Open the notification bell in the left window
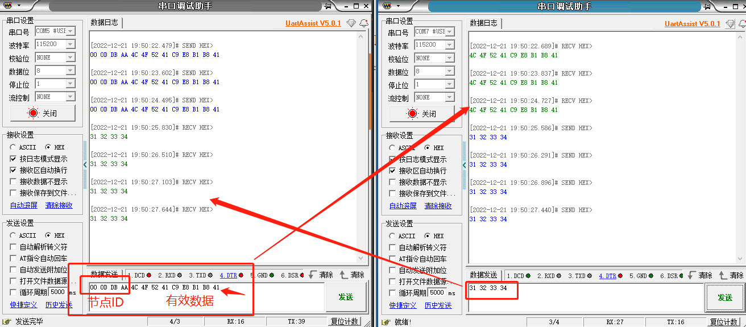The height and width of the screenshot is (327, 746). pyautogui.click(x=364, y=23)
